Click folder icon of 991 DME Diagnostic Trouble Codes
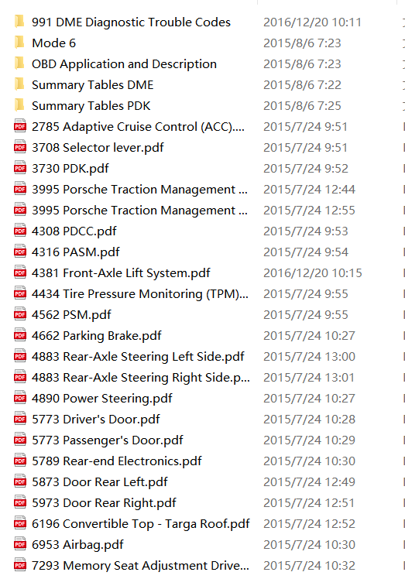Image resolution: width=405 pixels, height=579 pixels. click(x=19, y=22)
